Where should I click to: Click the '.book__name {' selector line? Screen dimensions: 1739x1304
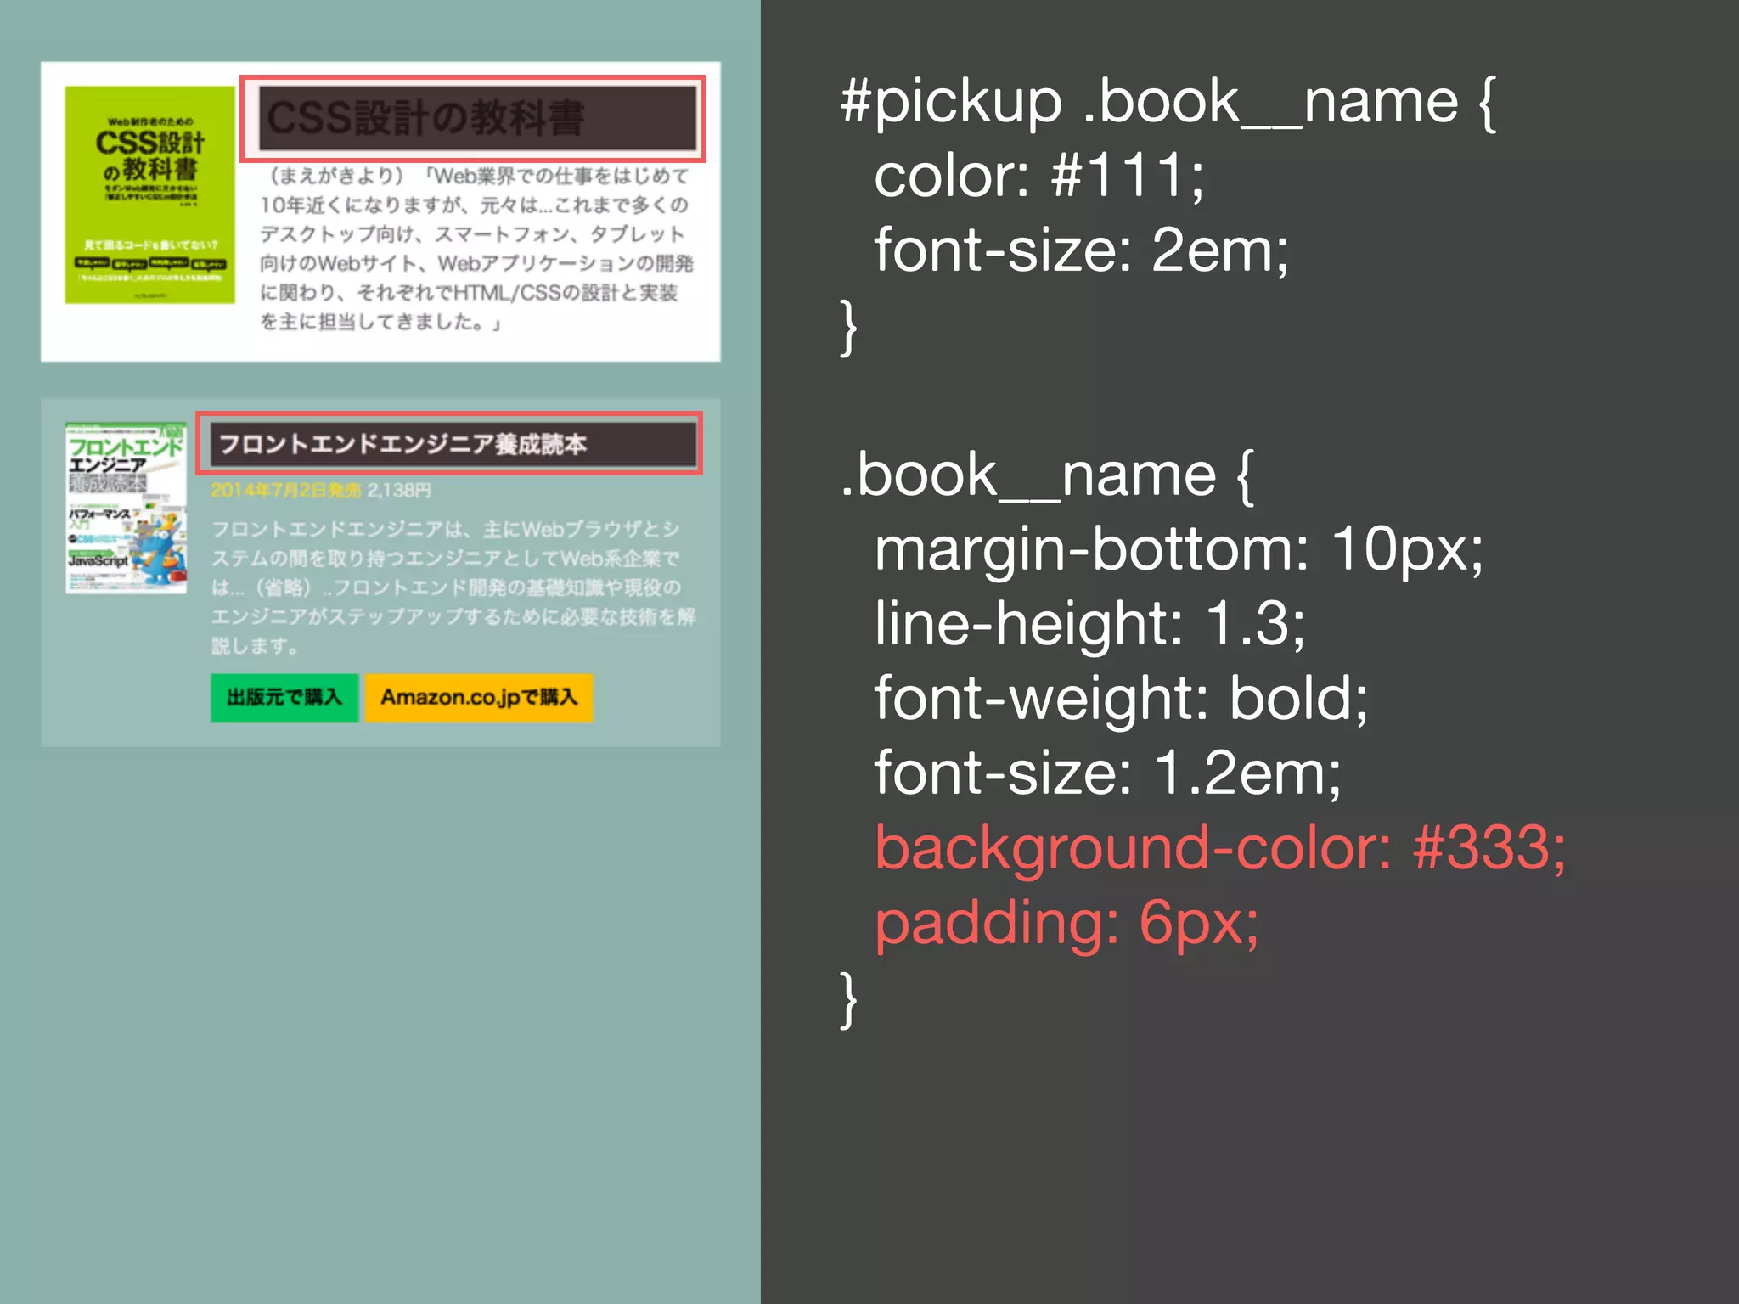(1047, 475)
